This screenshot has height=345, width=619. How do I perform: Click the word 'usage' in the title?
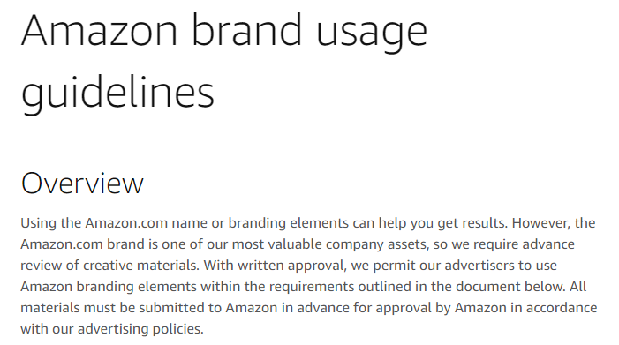372,35
